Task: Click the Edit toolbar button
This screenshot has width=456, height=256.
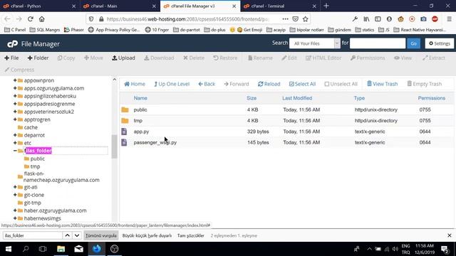Action: [x=289, y=58]
